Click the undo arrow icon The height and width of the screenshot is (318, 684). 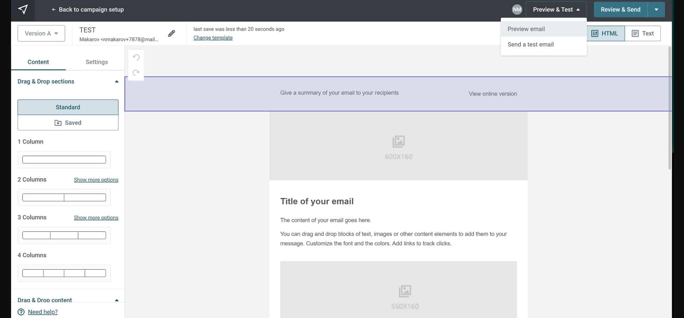coord(136,57)
